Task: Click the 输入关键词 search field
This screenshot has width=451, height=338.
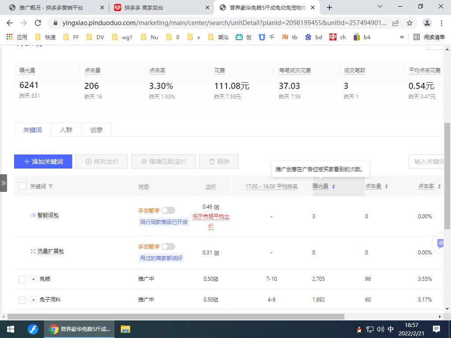Action: 427,162
